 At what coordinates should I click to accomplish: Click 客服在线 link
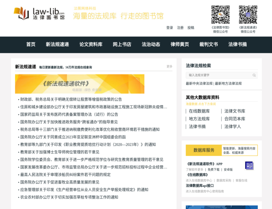coord(241,181)
